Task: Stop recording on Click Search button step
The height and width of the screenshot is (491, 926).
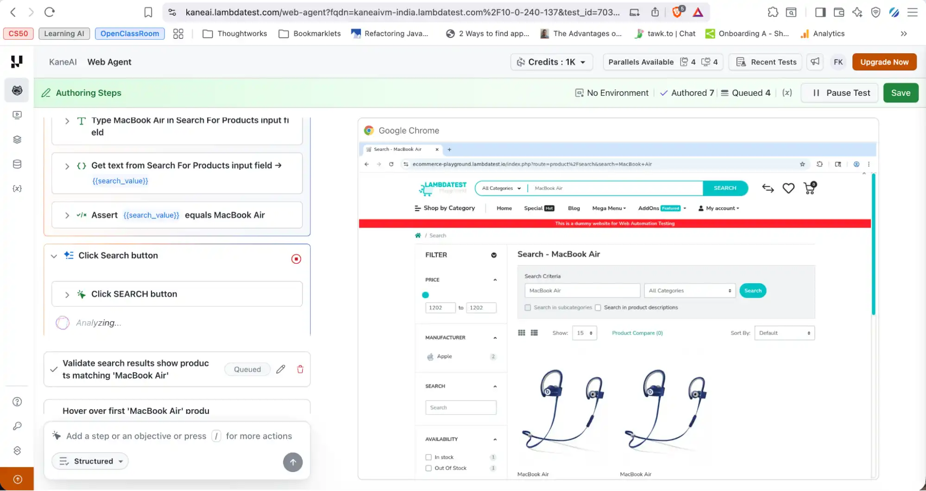Action: (296, 259)
